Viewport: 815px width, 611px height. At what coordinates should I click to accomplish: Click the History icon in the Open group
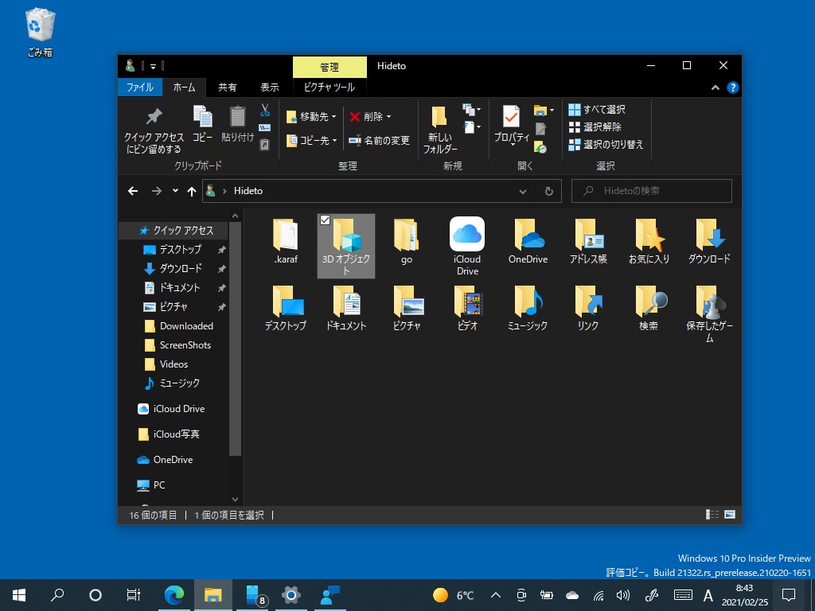point(540,147)
